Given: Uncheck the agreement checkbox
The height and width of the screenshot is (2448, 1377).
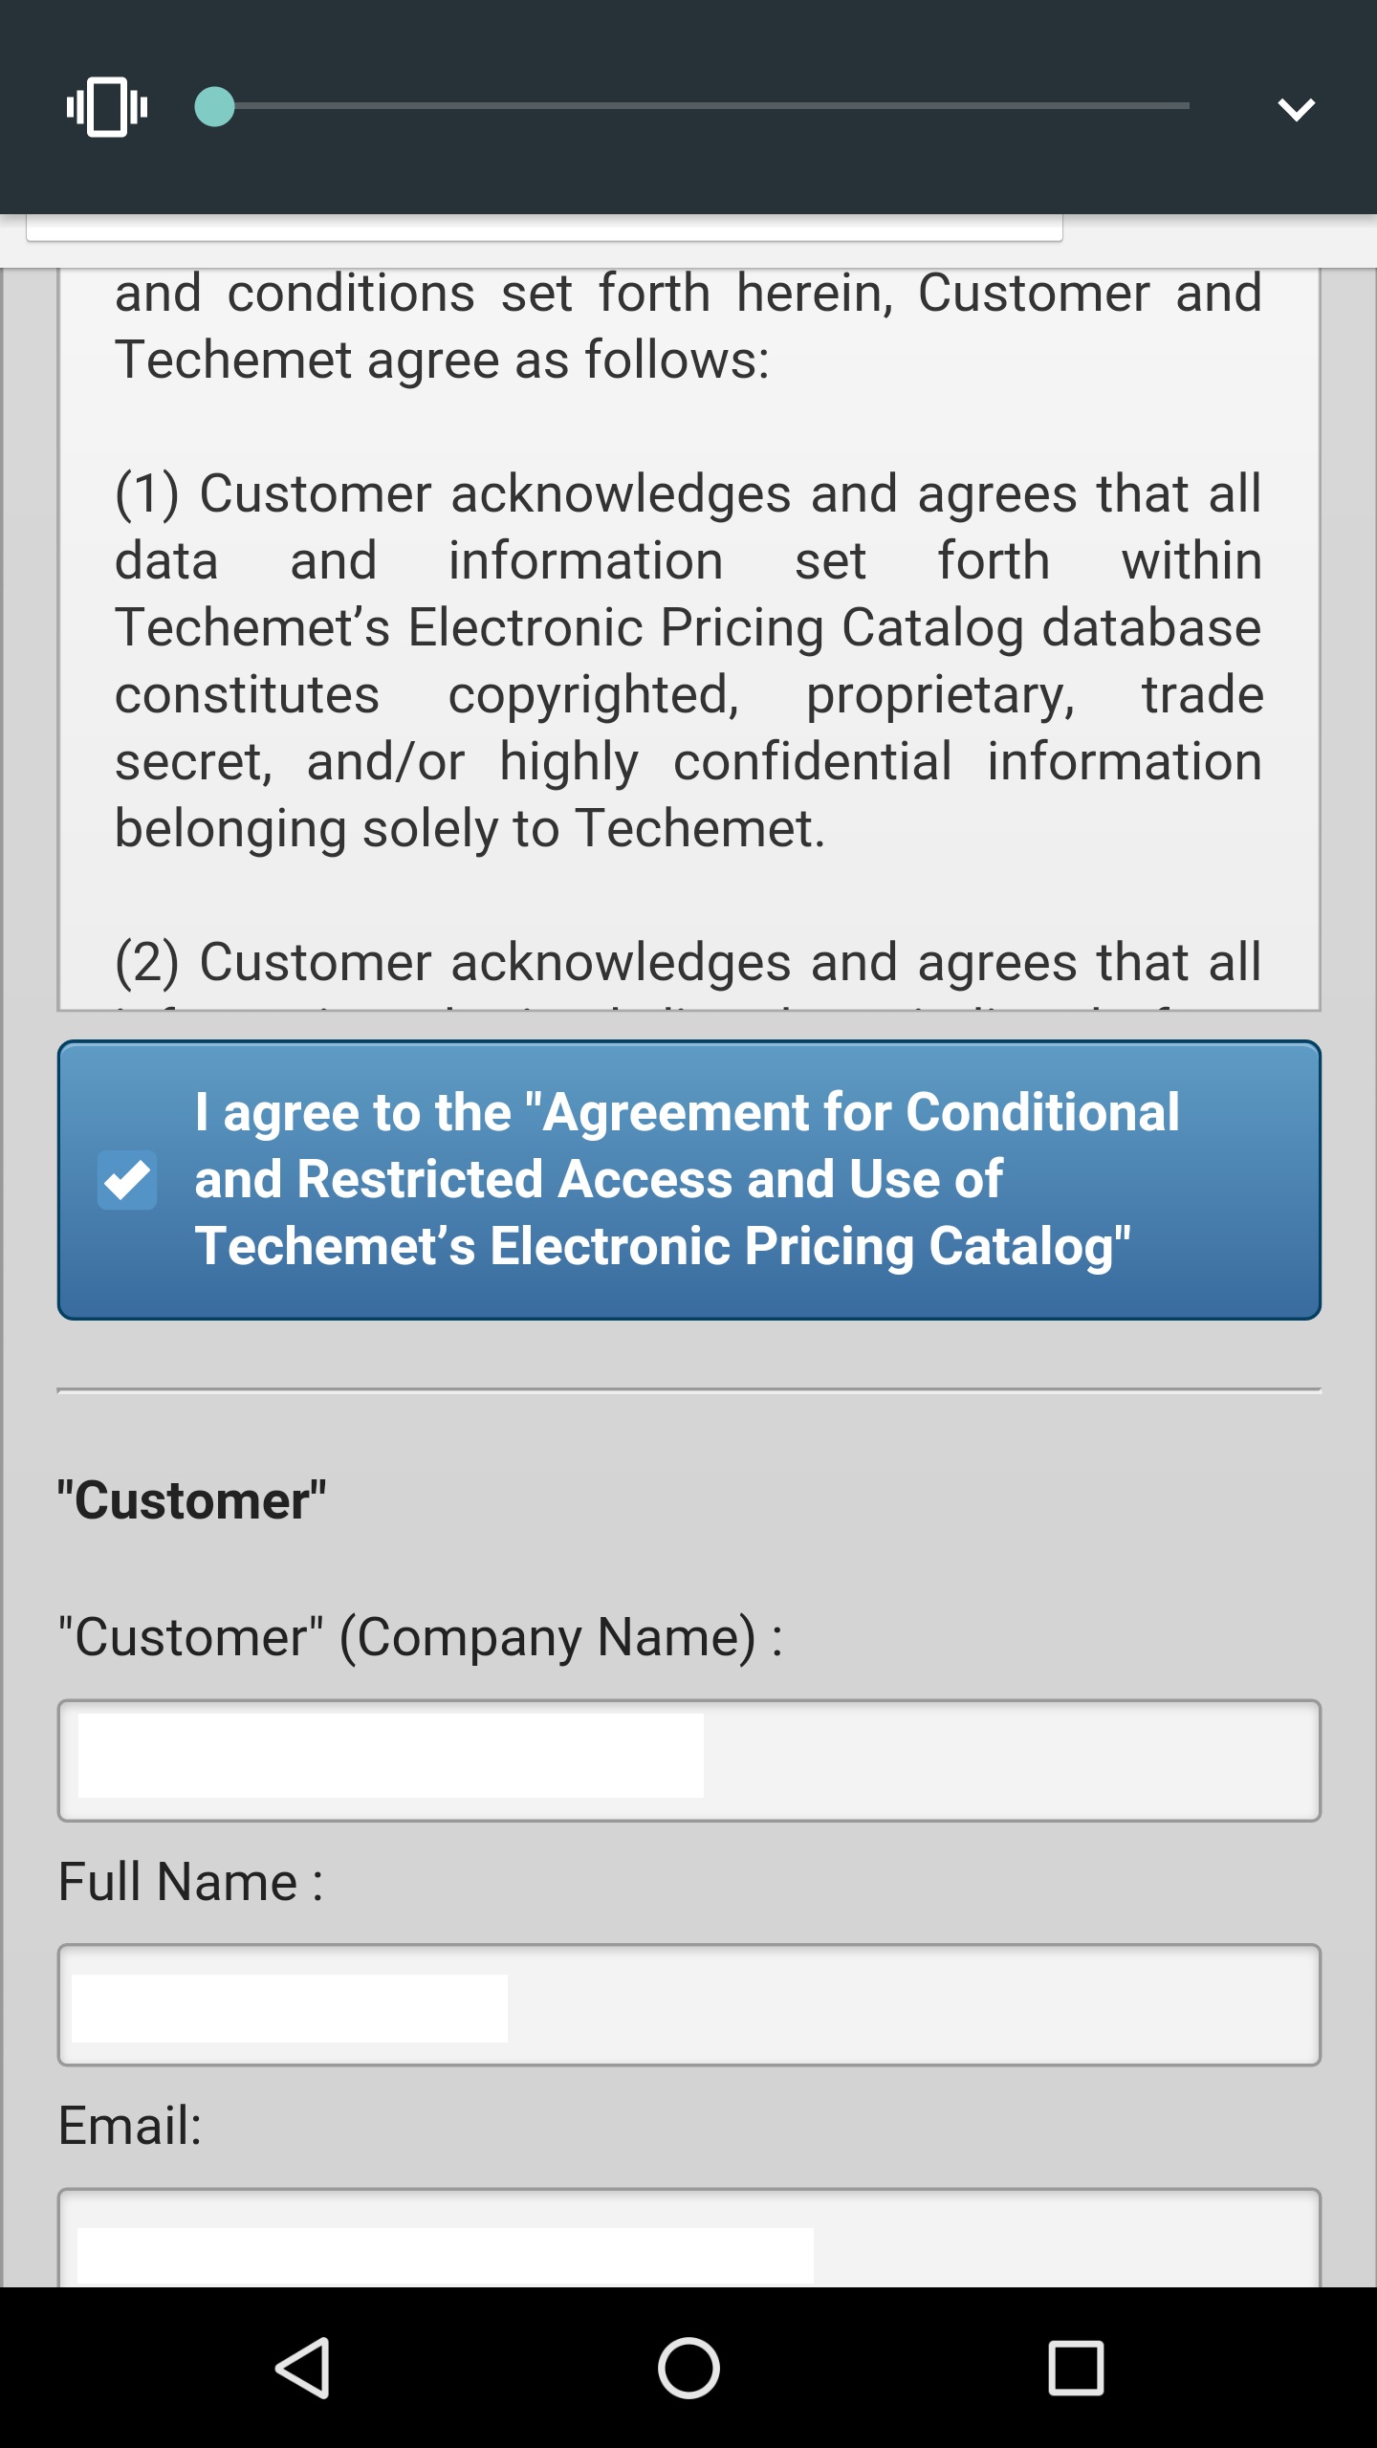Looking at the screenshot, I should pos(127,1180).
